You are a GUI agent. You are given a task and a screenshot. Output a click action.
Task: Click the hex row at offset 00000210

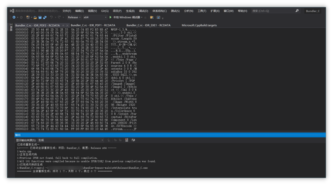(76, 129)
